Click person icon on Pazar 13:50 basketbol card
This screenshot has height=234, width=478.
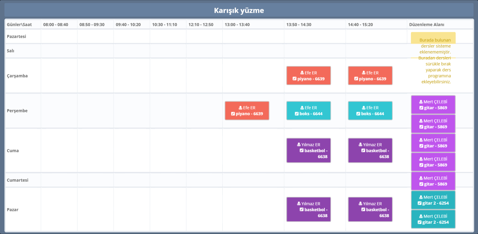click(x=299, y=204)
